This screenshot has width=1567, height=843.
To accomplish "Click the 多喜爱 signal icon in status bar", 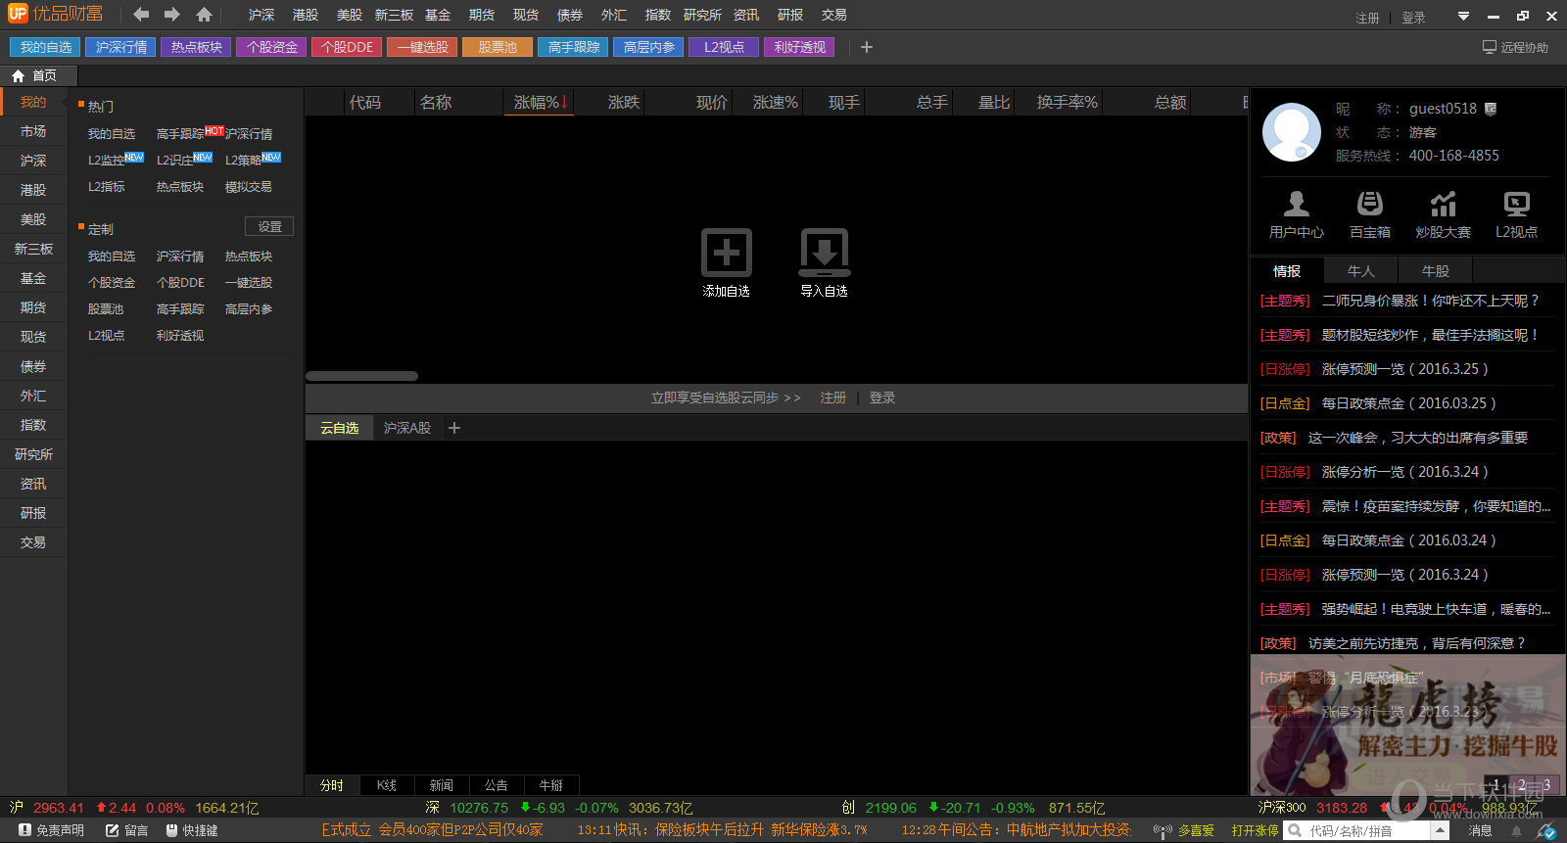I will pos(1163,830).
